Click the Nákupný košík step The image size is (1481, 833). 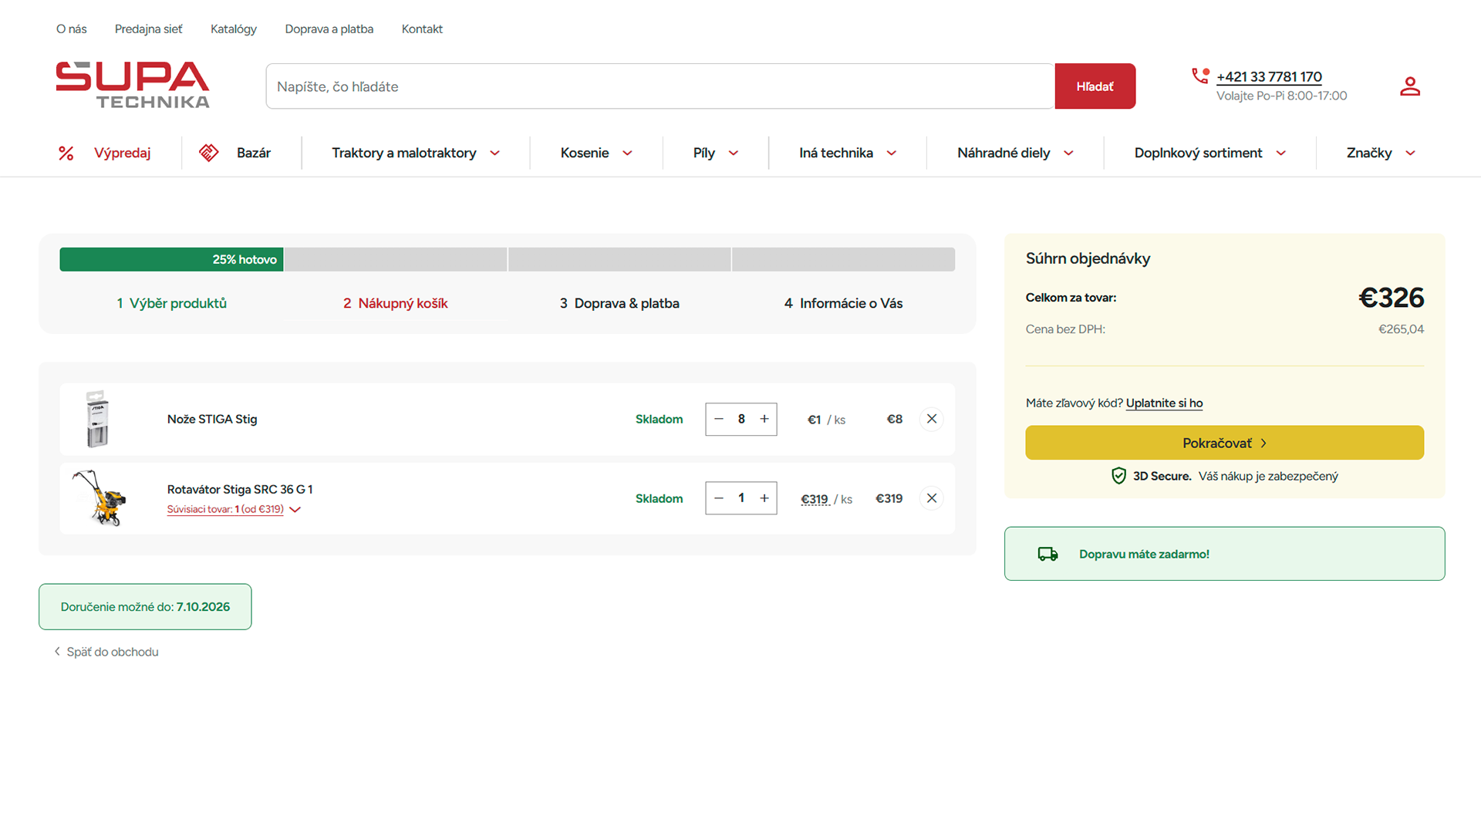(x=395, y=303)
